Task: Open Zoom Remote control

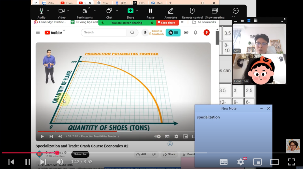Action: coord(192,11)
